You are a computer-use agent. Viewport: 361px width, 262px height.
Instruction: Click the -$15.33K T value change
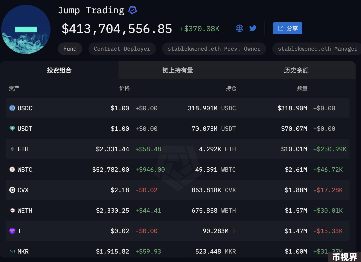tap(328, 231)
